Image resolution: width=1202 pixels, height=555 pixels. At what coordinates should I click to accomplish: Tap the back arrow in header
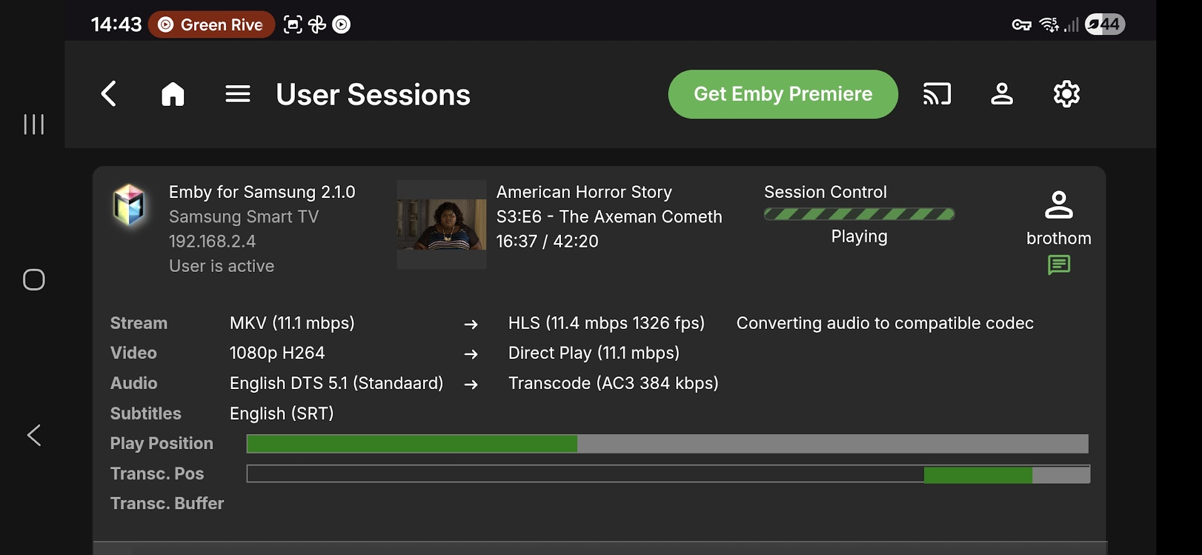tap(109, 94)
